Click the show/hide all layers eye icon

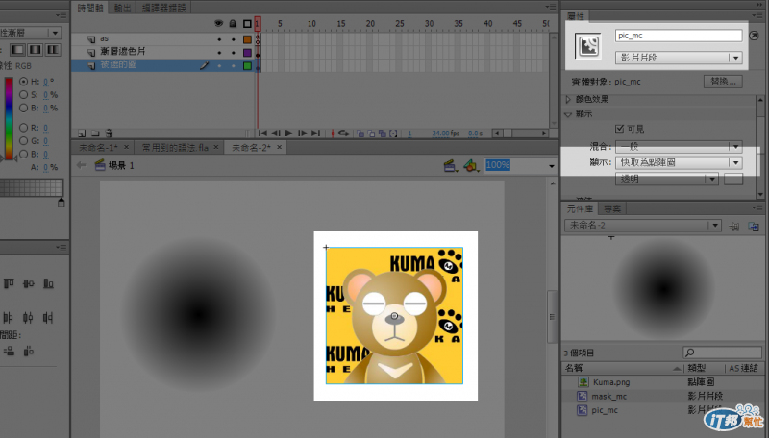tap(219, 23)
